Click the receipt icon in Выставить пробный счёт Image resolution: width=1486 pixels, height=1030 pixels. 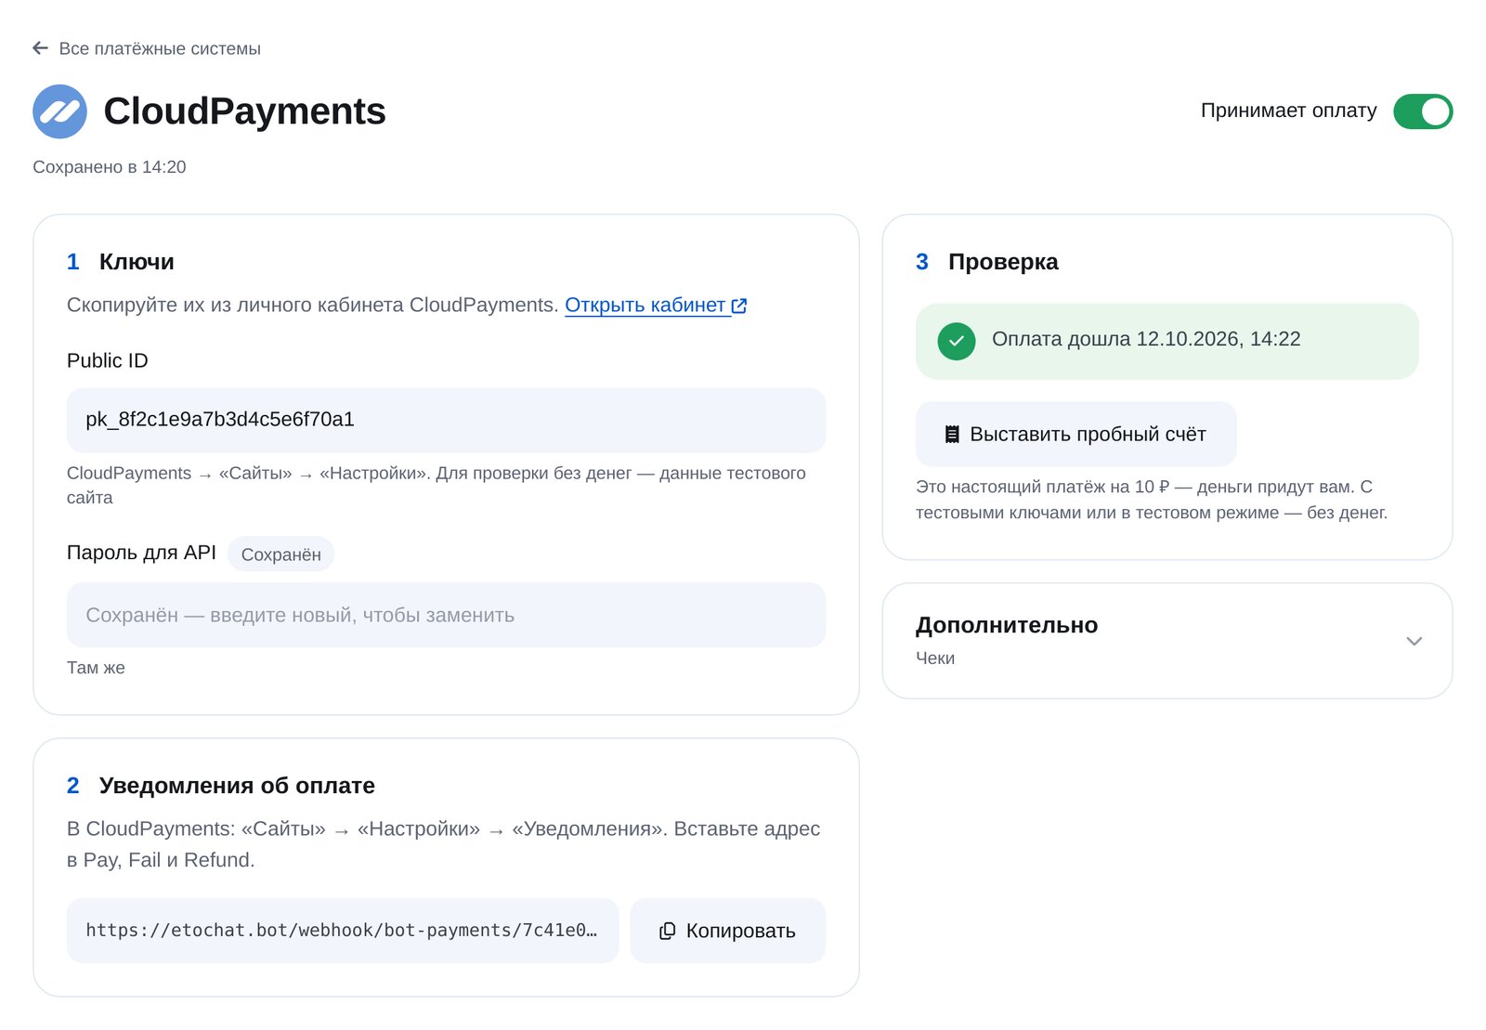point(952,434)
